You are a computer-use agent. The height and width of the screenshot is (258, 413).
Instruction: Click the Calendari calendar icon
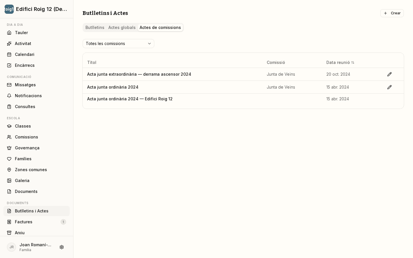point(9,54)
